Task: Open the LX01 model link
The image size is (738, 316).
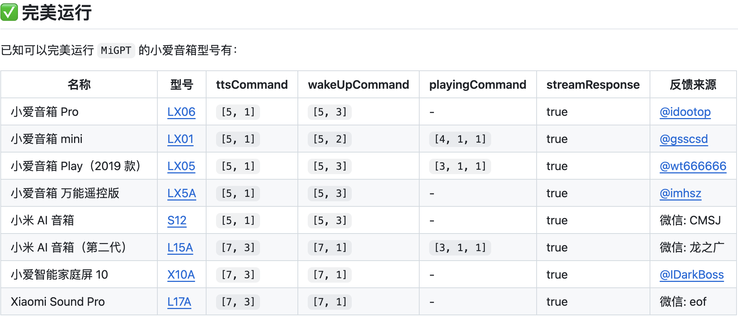Action: 180,139
